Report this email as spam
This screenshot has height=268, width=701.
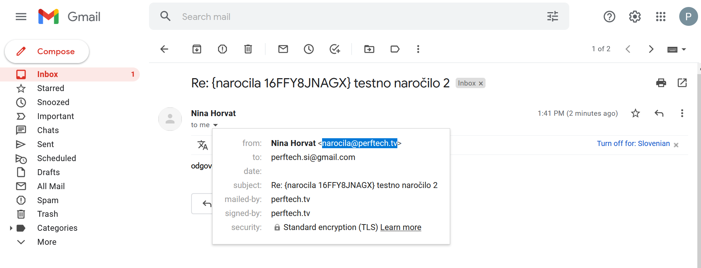click(222, 49)
